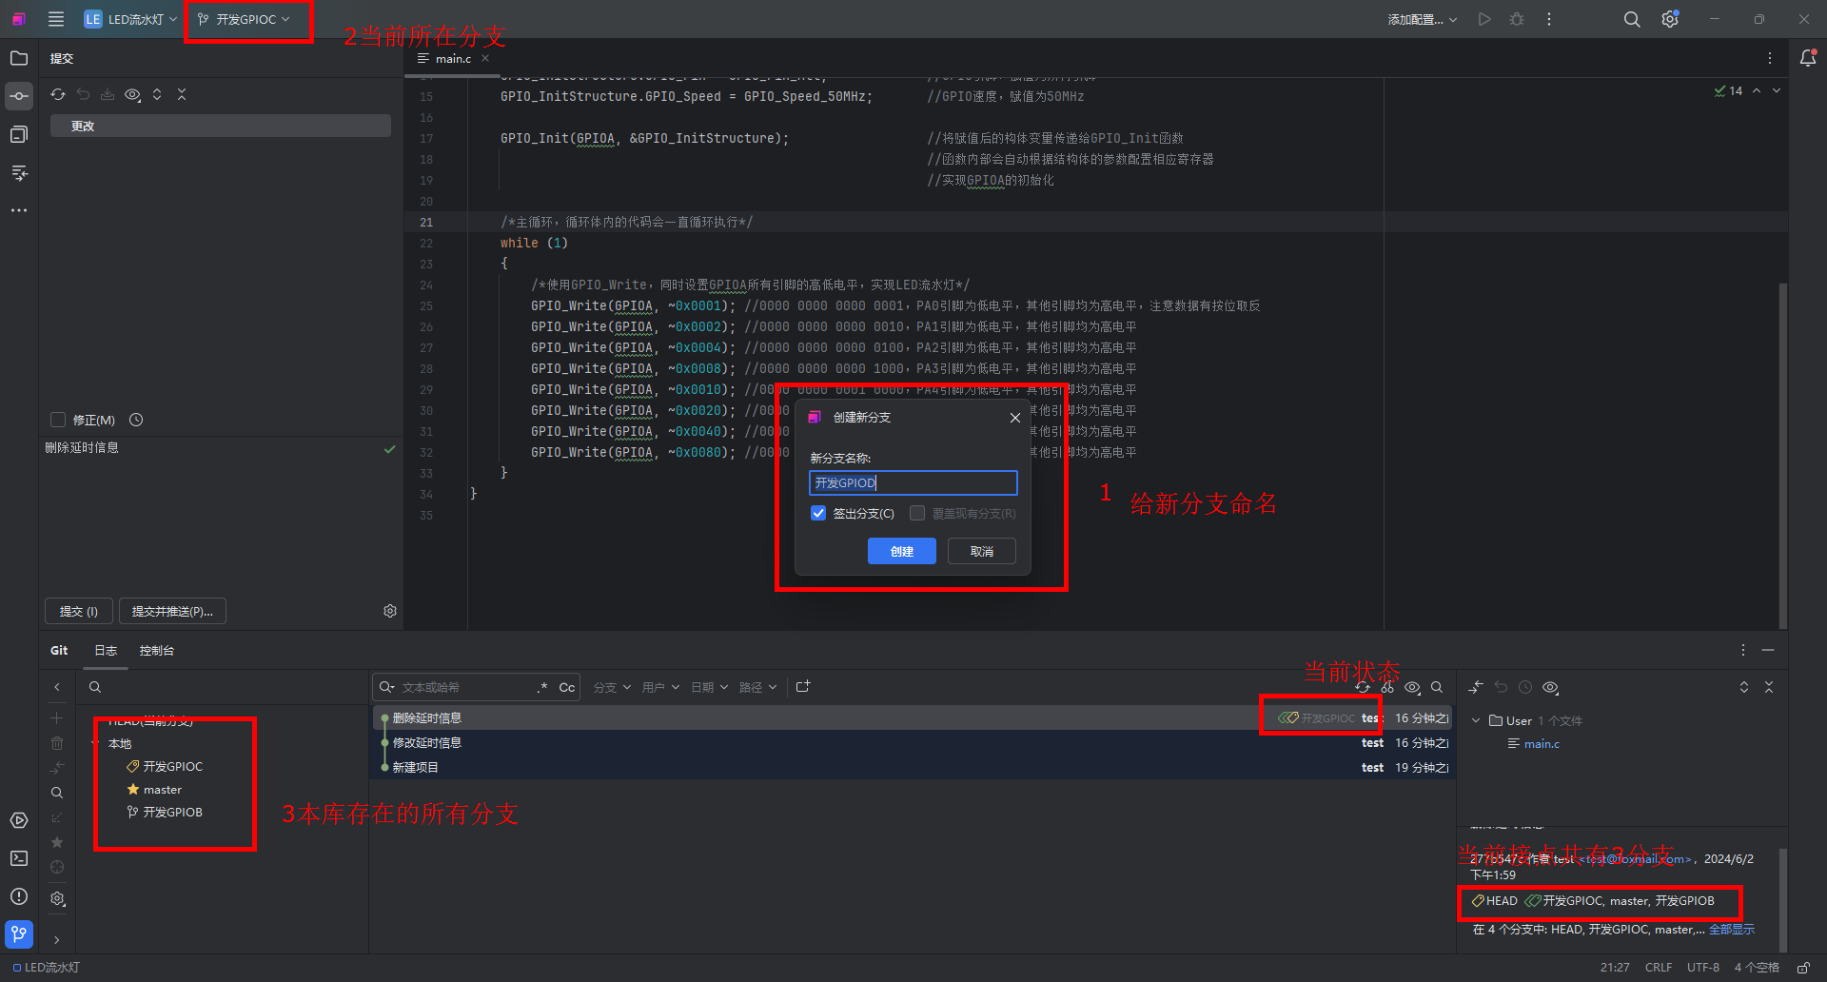The image size is (1827, 982).
Task: Click the 创建 button
Action: point(901,551)
